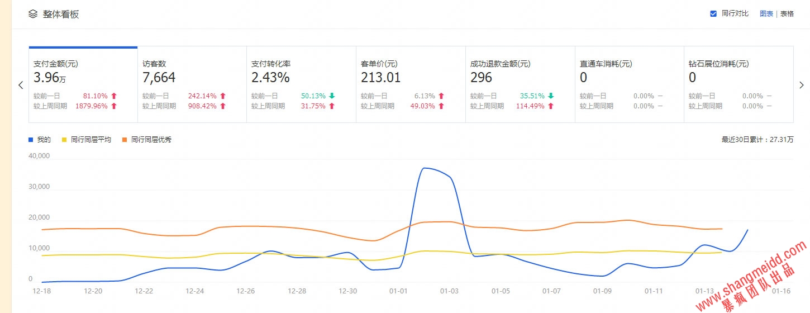This screenshot has width=810, height=313.
Task: Click the red up arrow beside 31.75%
Action: coord(332,106)
